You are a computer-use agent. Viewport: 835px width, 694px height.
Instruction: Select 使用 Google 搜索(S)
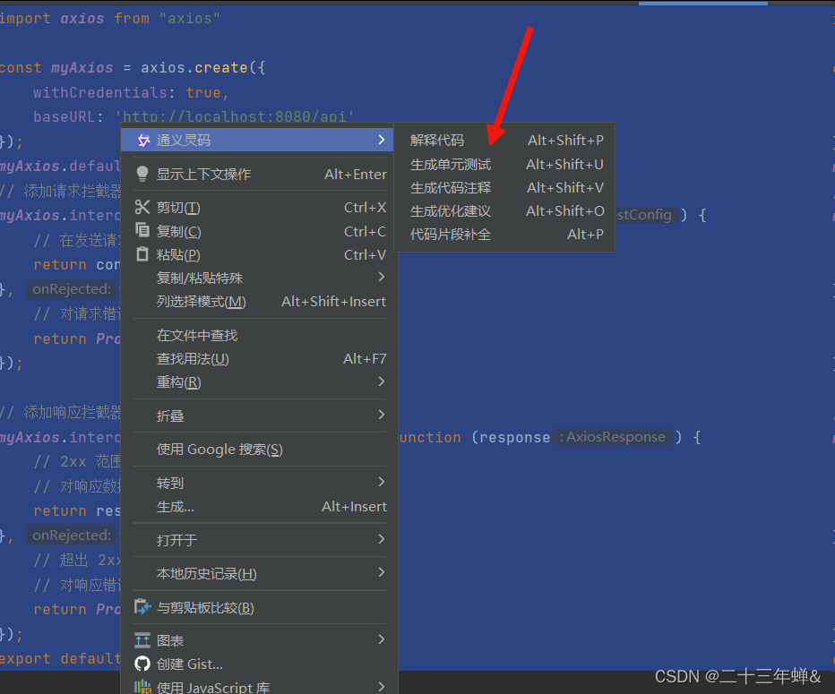(x=257, y=450)
